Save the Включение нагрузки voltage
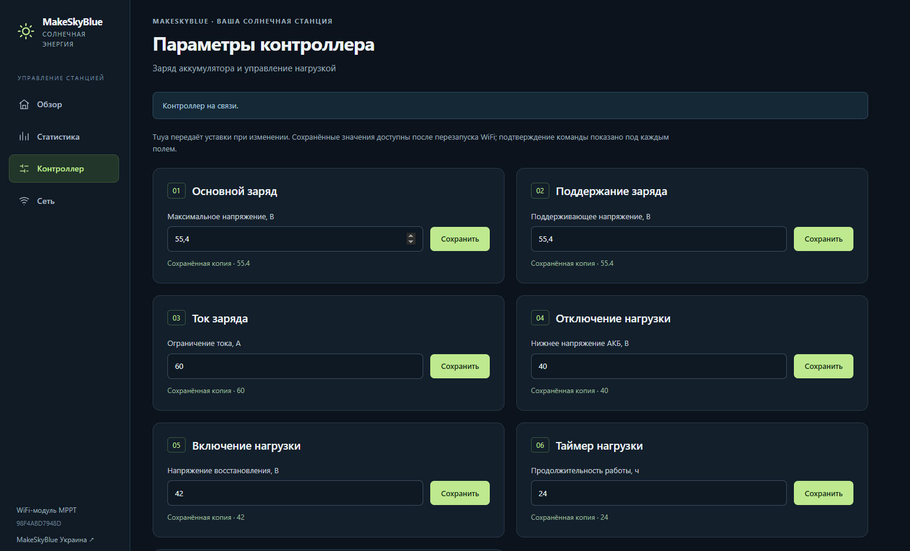This screenshot has height=551, width=910. coord(460,493)
